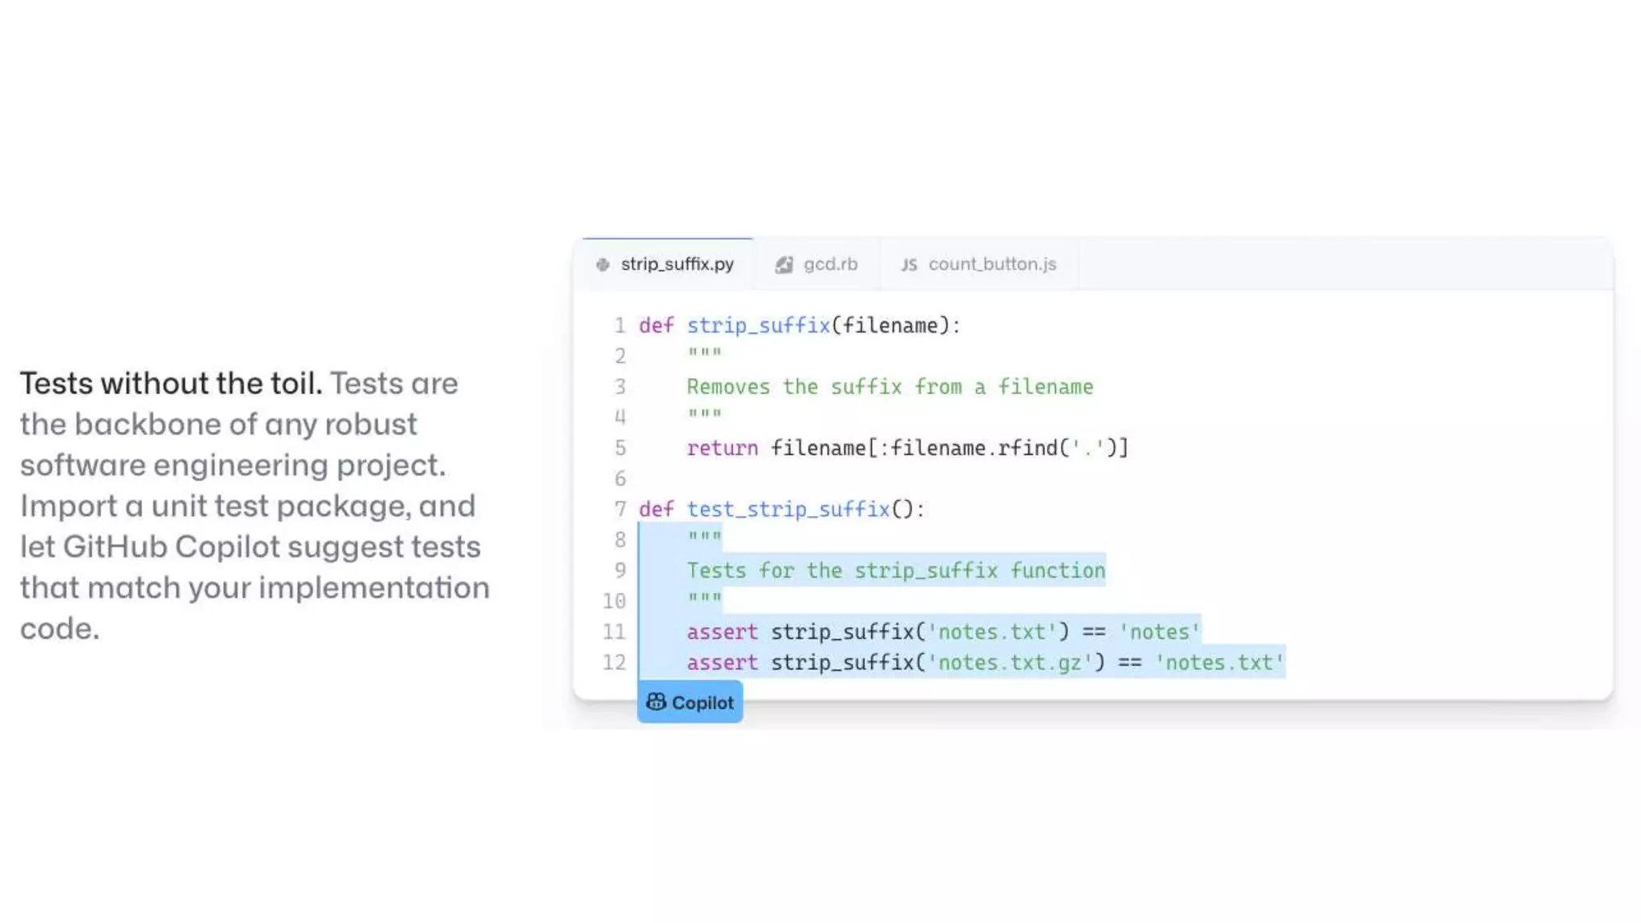Click the Copilot logo icon in badge
Screen dimensions: 1641x923
[x=656, y=702]
